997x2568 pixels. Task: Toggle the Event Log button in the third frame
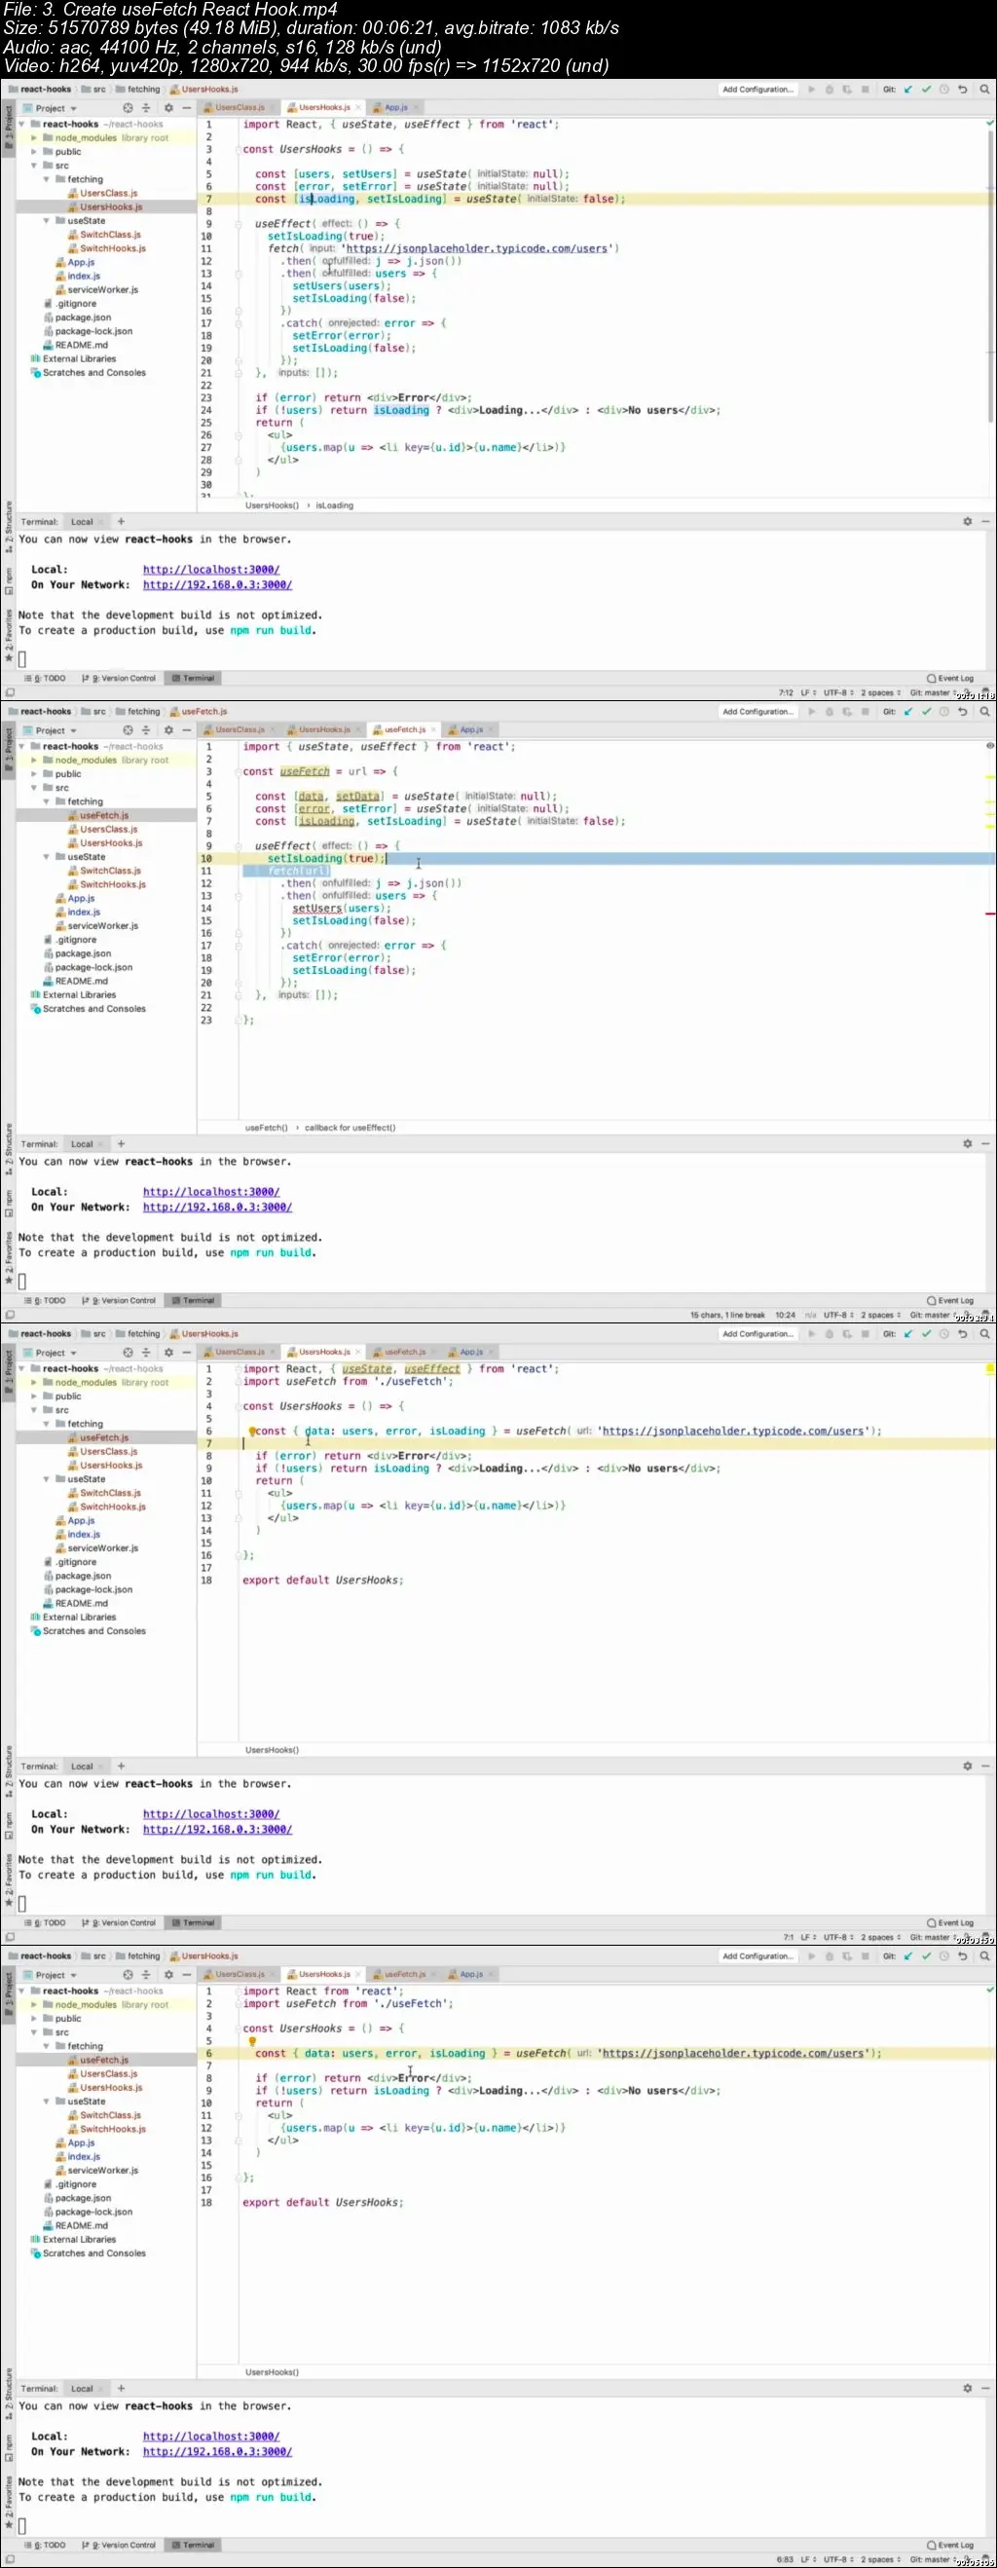point(950,1922)
